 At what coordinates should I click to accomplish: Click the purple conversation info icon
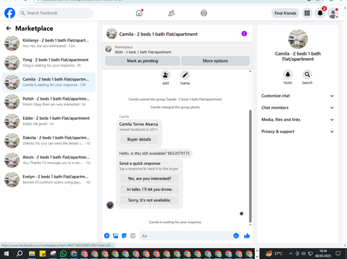click(x=244, y=34)
